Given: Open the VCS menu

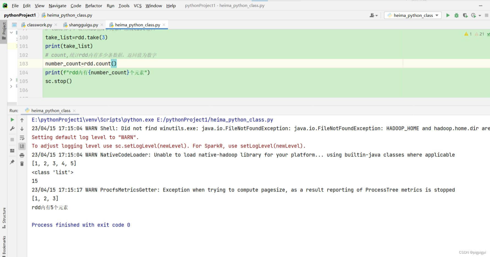Looking at the screenshot, I should [x=137, y=5].
